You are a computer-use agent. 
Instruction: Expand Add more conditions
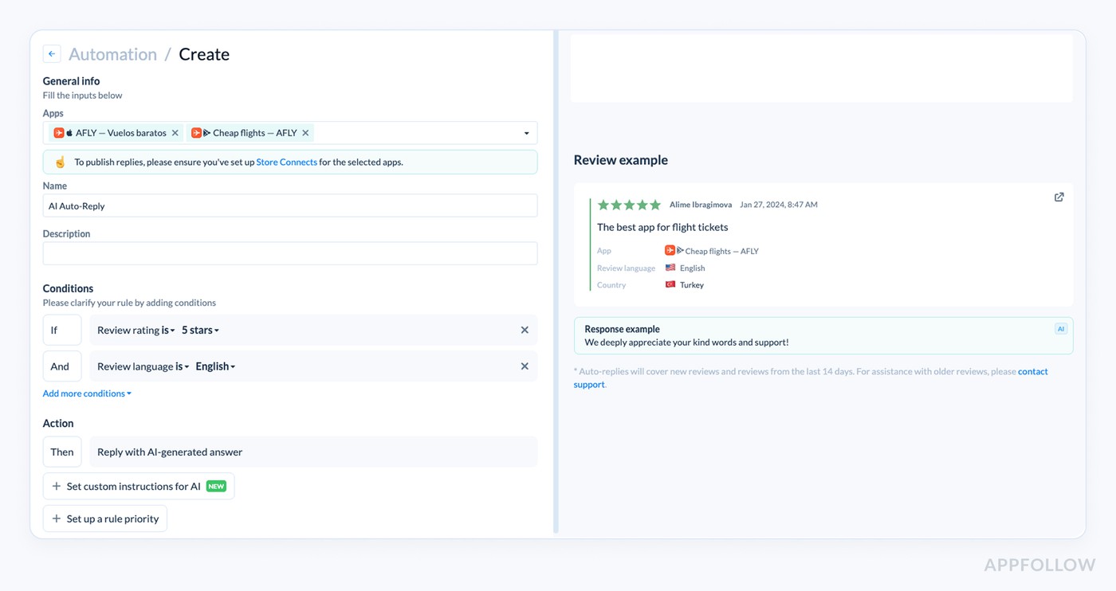coord(86,393)
